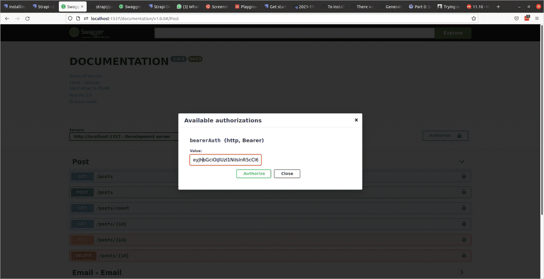Close the Available authorizations dialog with the X icon

click(356, 120)
